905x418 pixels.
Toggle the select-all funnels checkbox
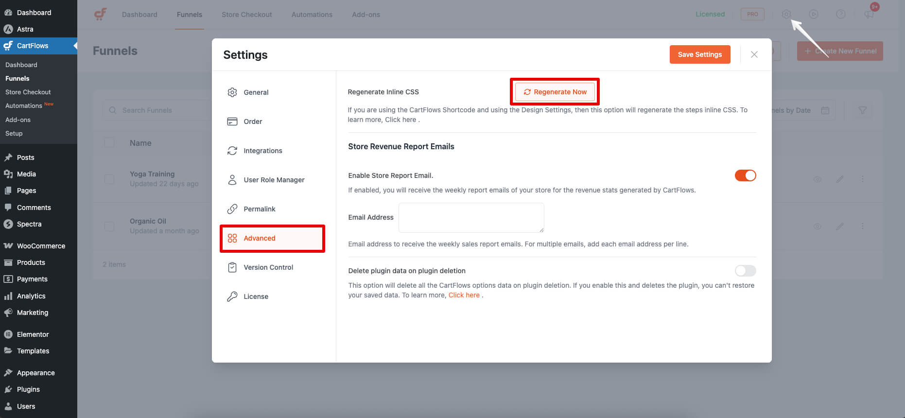coord(109,143)
